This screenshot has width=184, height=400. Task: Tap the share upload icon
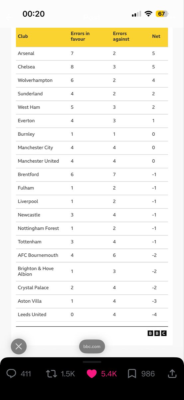(x=172, y=373)
